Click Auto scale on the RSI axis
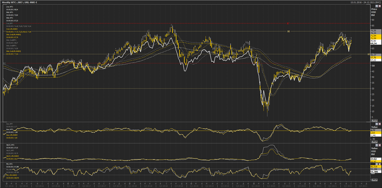 pos(374,180)
